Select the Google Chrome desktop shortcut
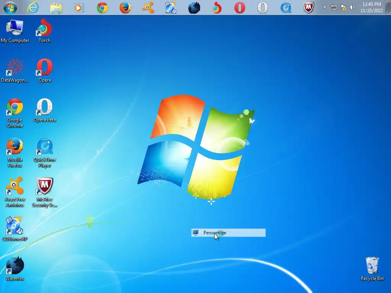391x293 pixels. [15, 113]
